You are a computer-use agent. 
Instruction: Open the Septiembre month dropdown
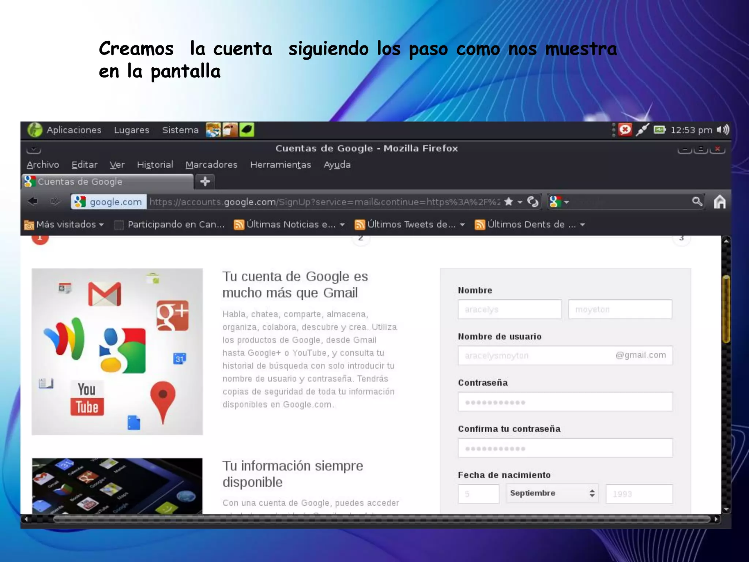[x=552, y=493]
